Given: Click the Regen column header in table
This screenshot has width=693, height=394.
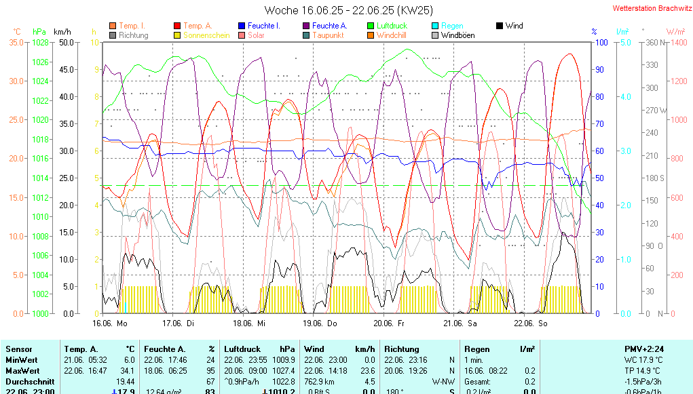Looking at the screenshot, I should [476, 349].
